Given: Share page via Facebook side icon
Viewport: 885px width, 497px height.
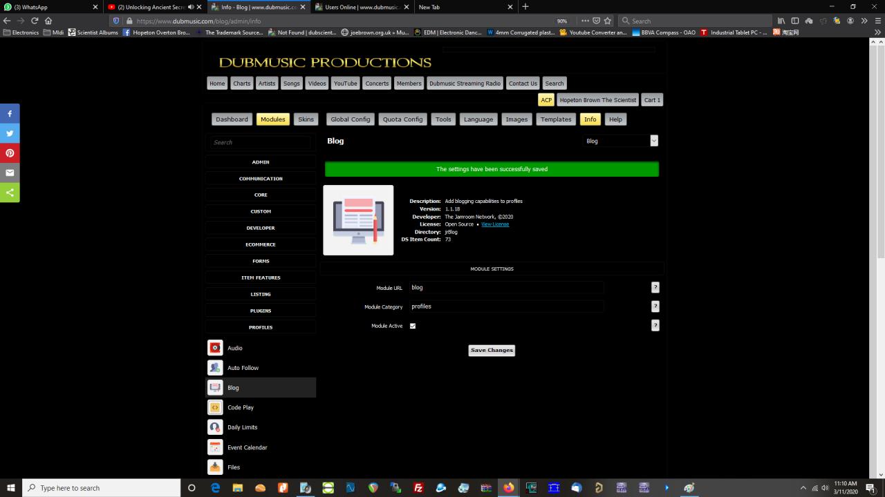Looking at the screenshot, I should point(10,113).
